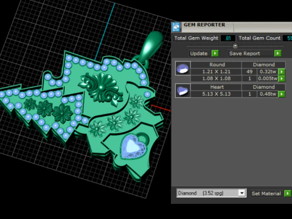The height and width of the screenshot is (219, 292).
Task: Click the Gem Reporter panel icon
Action: [176, 27]
